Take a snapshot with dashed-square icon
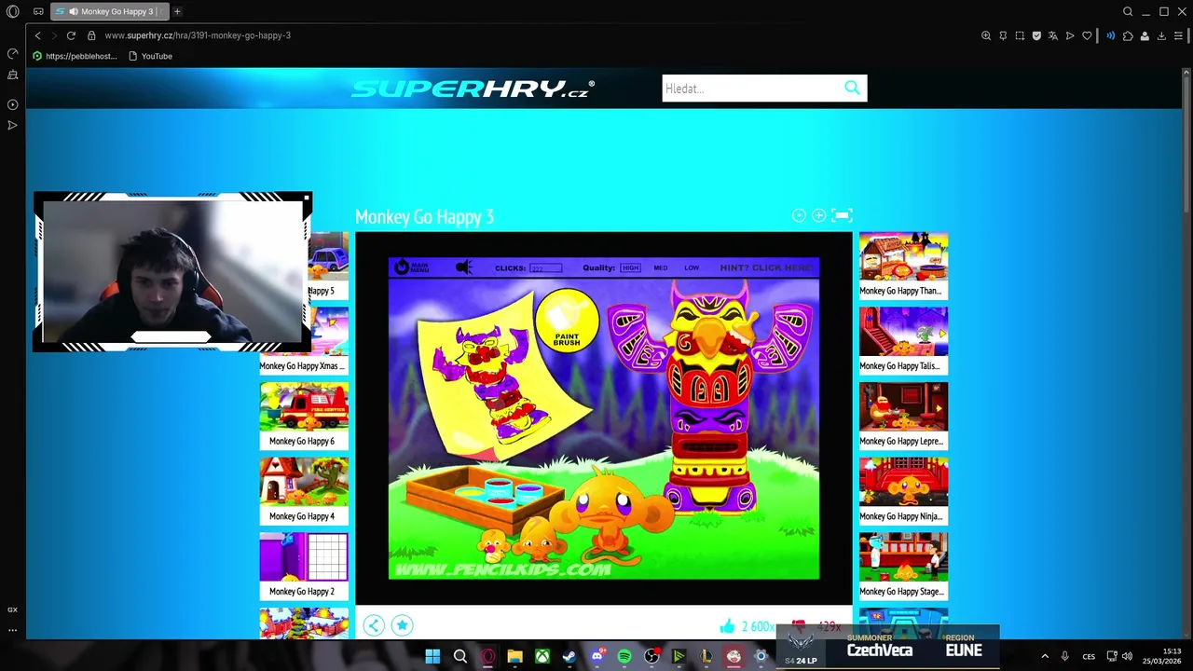The image size is (1193, 671). pyautogui.click(x=1020, y=35)
